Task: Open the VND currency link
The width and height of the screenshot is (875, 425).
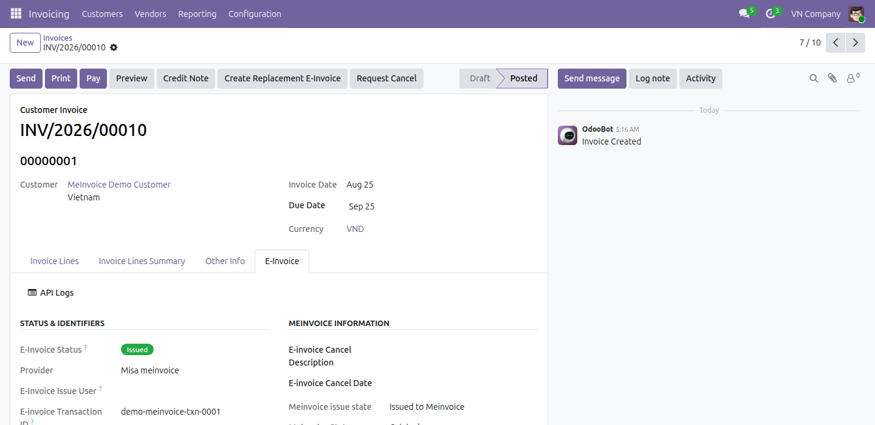Action: 355,229
